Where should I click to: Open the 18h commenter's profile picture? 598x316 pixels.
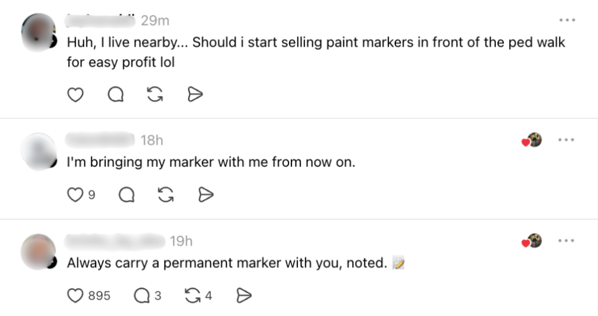pyautogui.click(x=39, y=151)
